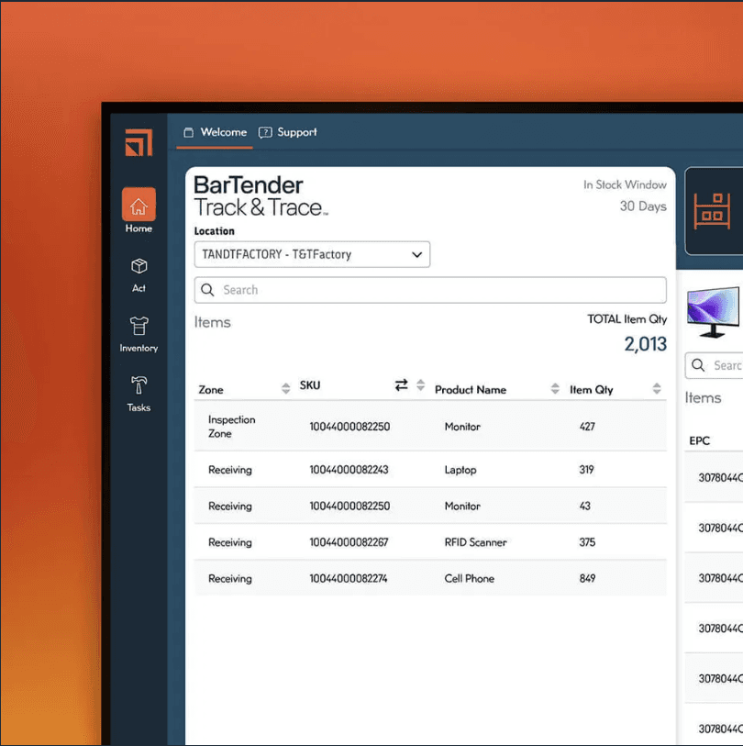Click quantity 427 cell

587,427
